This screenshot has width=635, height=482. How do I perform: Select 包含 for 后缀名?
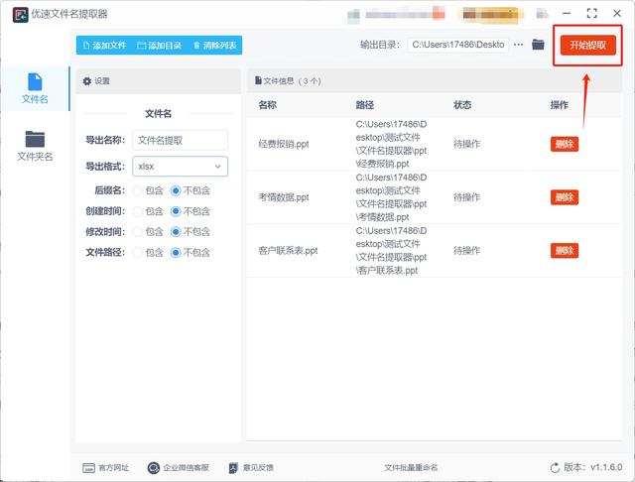138,190
